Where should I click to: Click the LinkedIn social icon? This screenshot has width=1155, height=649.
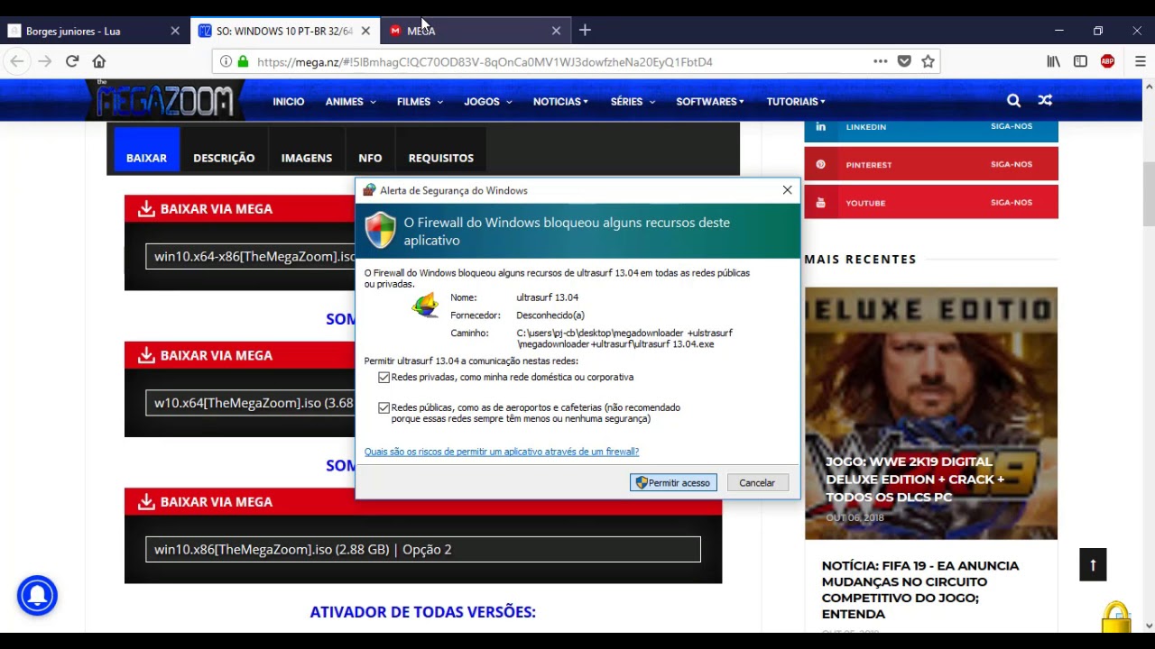coord(820,126)
